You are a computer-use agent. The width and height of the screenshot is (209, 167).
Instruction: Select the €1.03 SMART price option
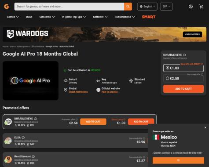pos(183,68)
